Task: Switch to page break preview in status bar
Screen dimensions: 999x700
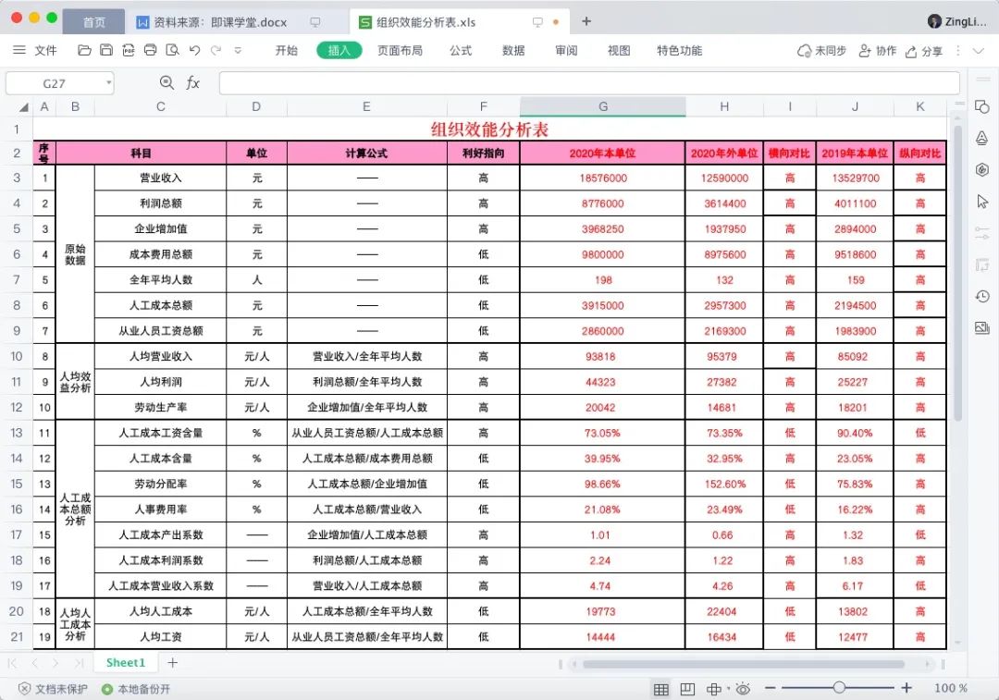Action: tap(712, 688)
